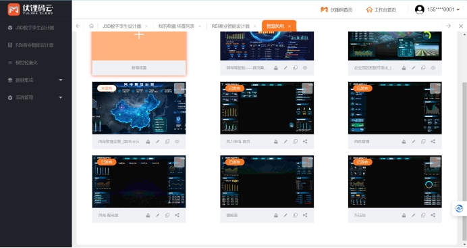Click the right arrow of the tab bar
This screenshot has width=467, height=248.
click(449, 26)
